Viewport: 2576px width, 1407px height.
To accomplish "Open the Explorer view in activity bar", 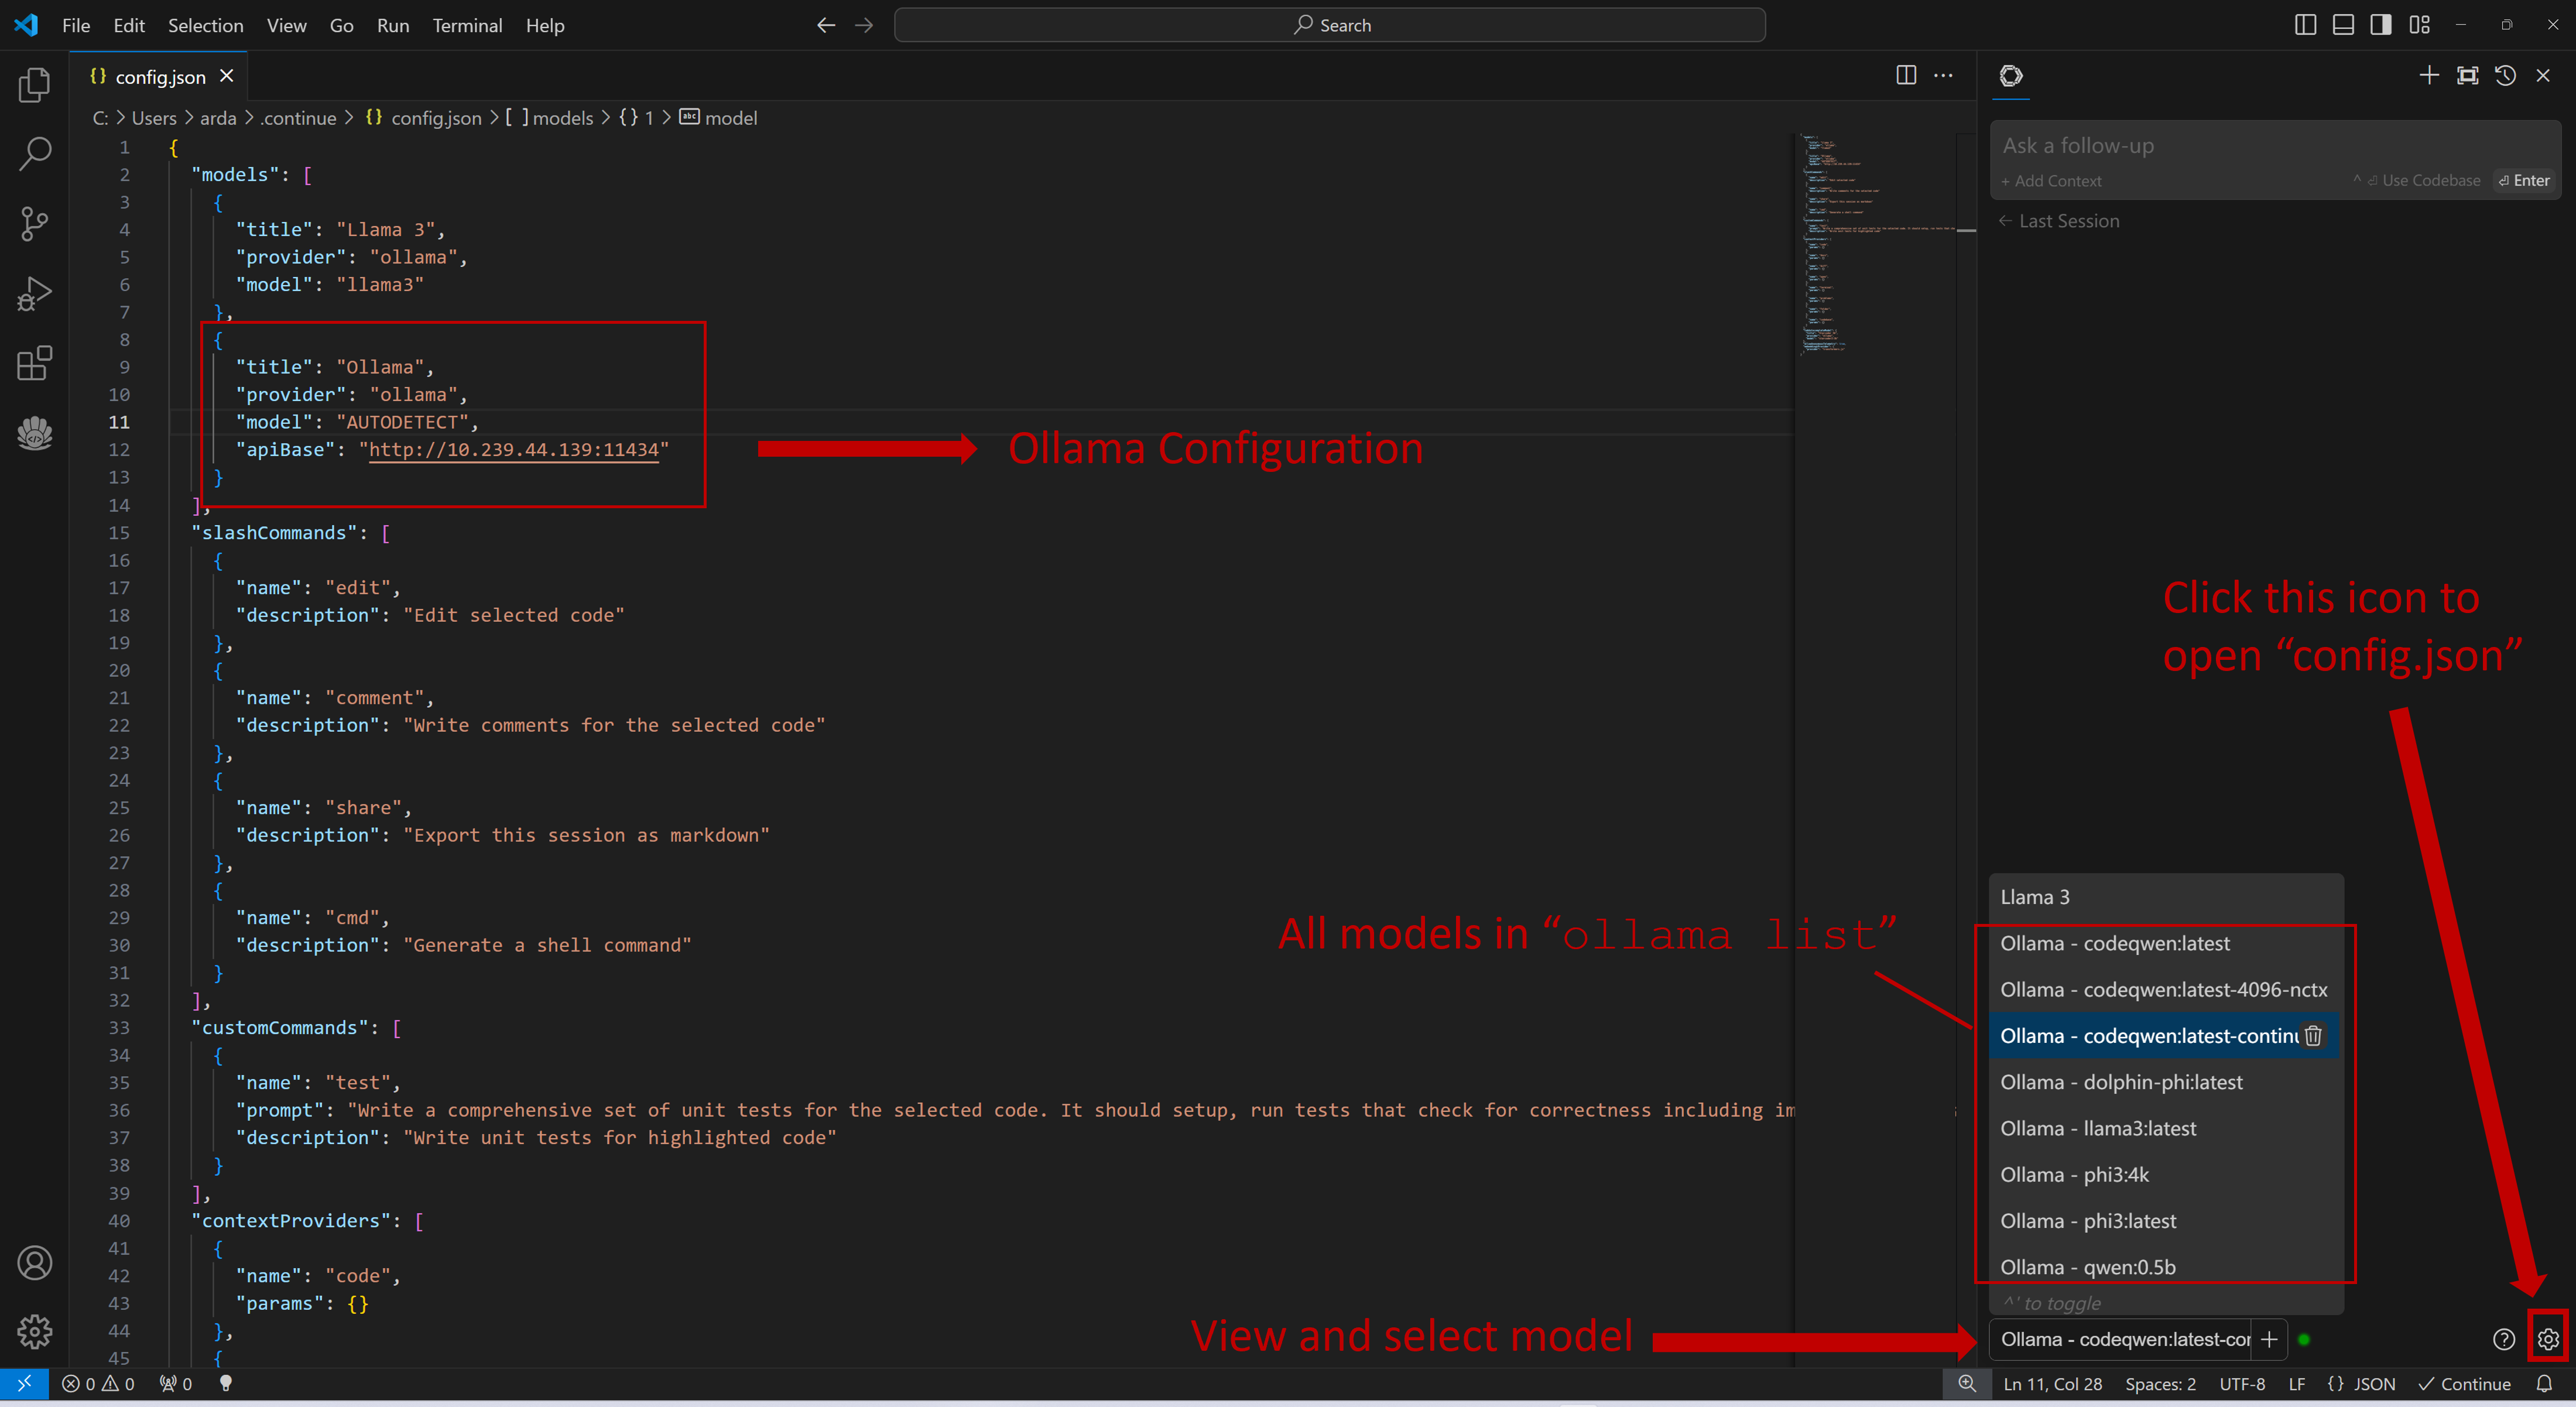I will tap(34, 85).
